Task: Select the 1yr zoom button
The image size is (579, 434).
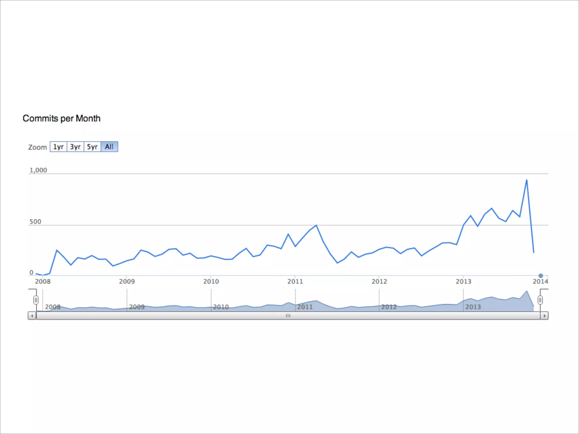Action: coord(58,147)
